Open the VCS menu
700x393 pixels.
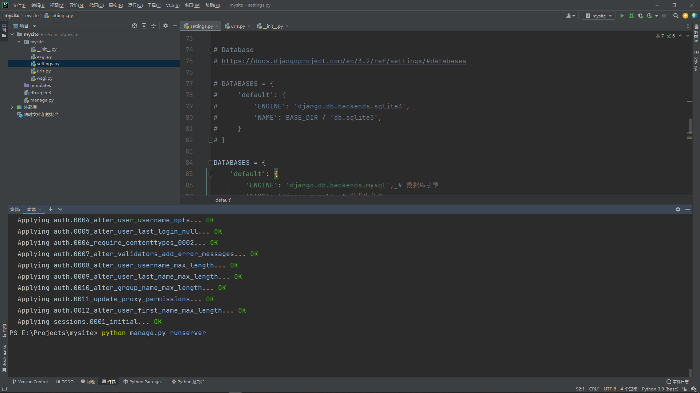(x=172, y=5)
